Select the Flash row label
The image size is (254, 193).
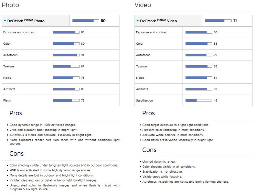[x=7, y=100]
